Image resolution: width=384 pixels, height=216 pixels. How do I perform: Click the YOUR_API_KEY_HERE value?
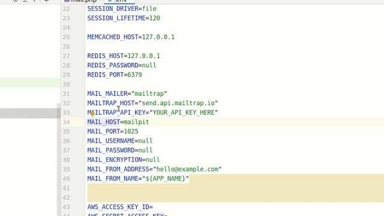tap(184, 112)
